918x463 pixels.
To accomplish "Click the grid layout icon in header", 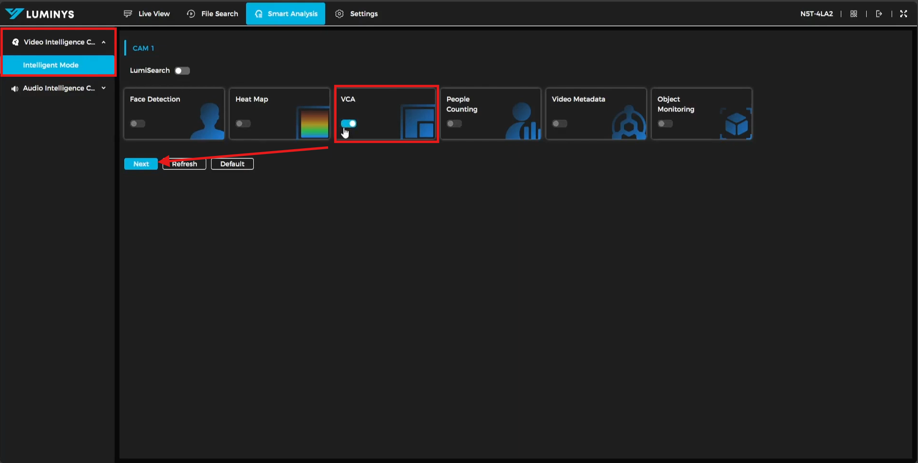I will (x=854, y=14).
